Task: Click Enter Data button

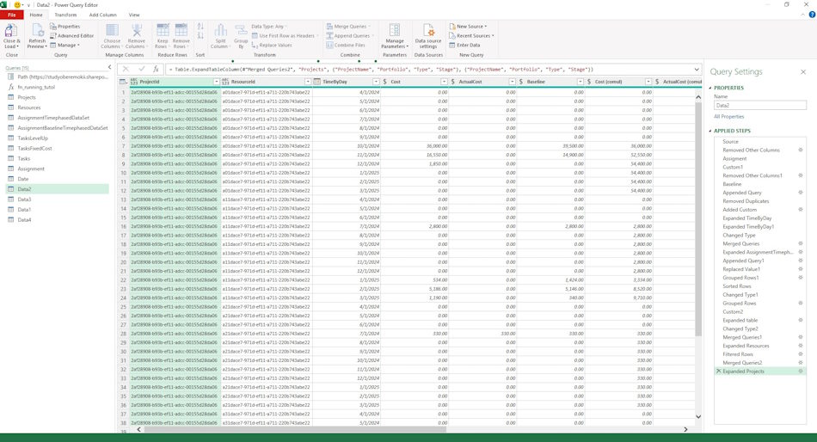Action: pyautogui.click(x=464, y=46)
